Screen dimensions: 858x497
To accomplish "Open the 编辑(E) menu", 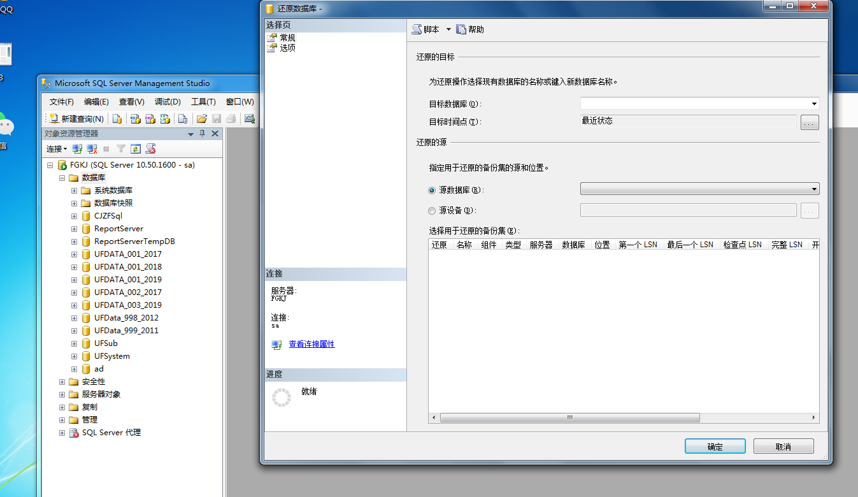I will click(96, 102).
